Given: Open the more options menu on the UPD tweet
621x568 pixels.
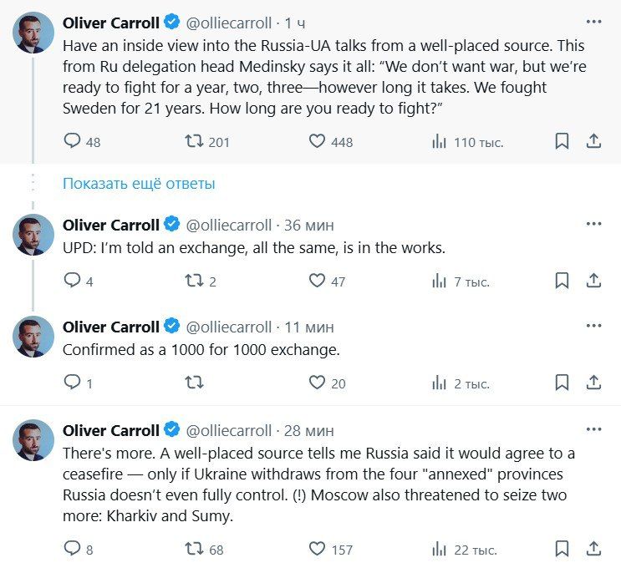Looking at the screenshot, I should [x=593, y=225].
